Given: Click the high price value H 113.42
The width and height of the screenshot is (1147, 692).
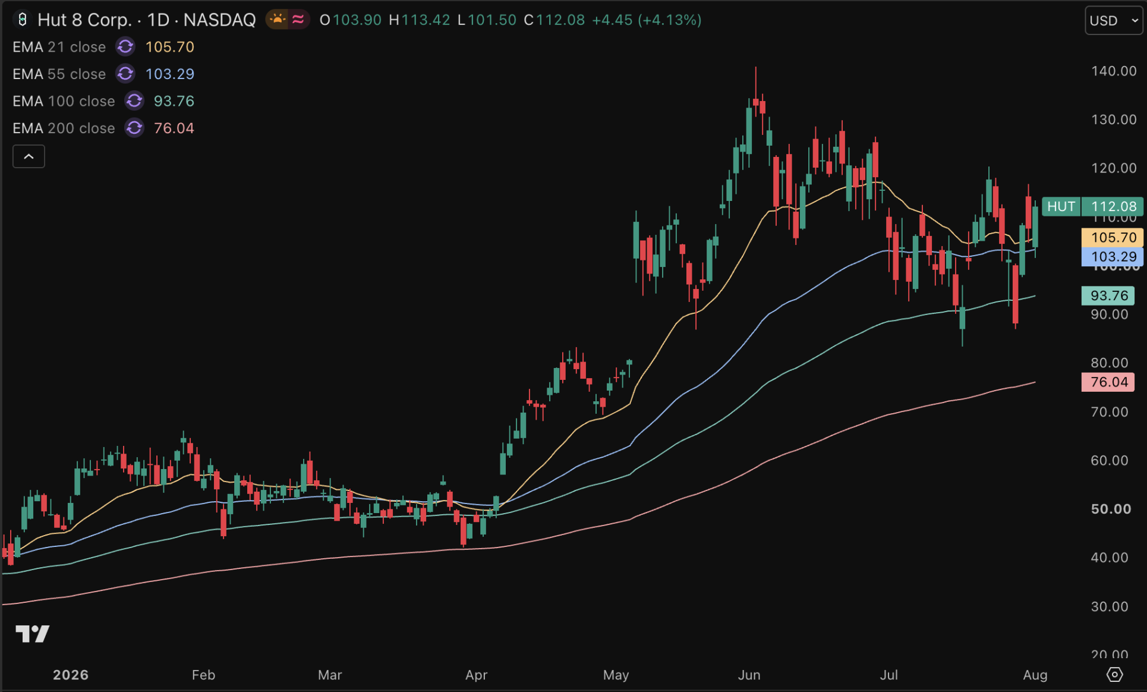Looking at the screenshot, I should point(420,20).
